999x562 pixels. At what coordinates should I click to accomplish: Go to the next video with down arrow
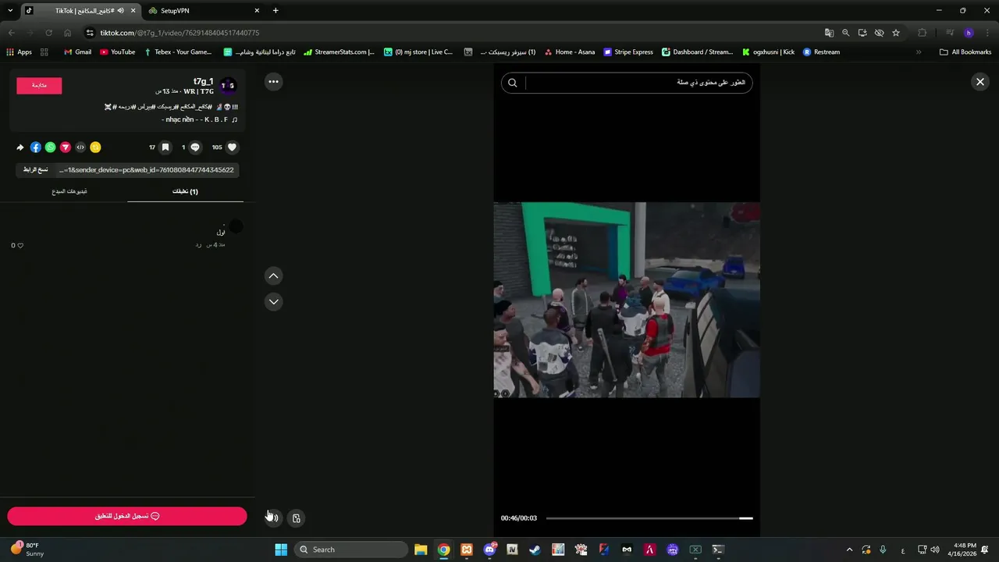(x=273, y=301)
